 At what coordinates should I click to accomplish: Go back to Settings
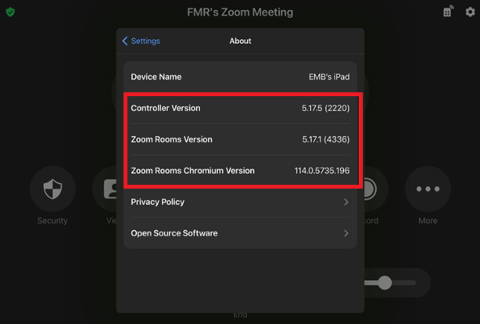click(141, 41)
